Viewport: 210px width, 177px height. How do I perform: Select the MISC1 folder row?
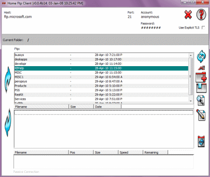point(101,77)
